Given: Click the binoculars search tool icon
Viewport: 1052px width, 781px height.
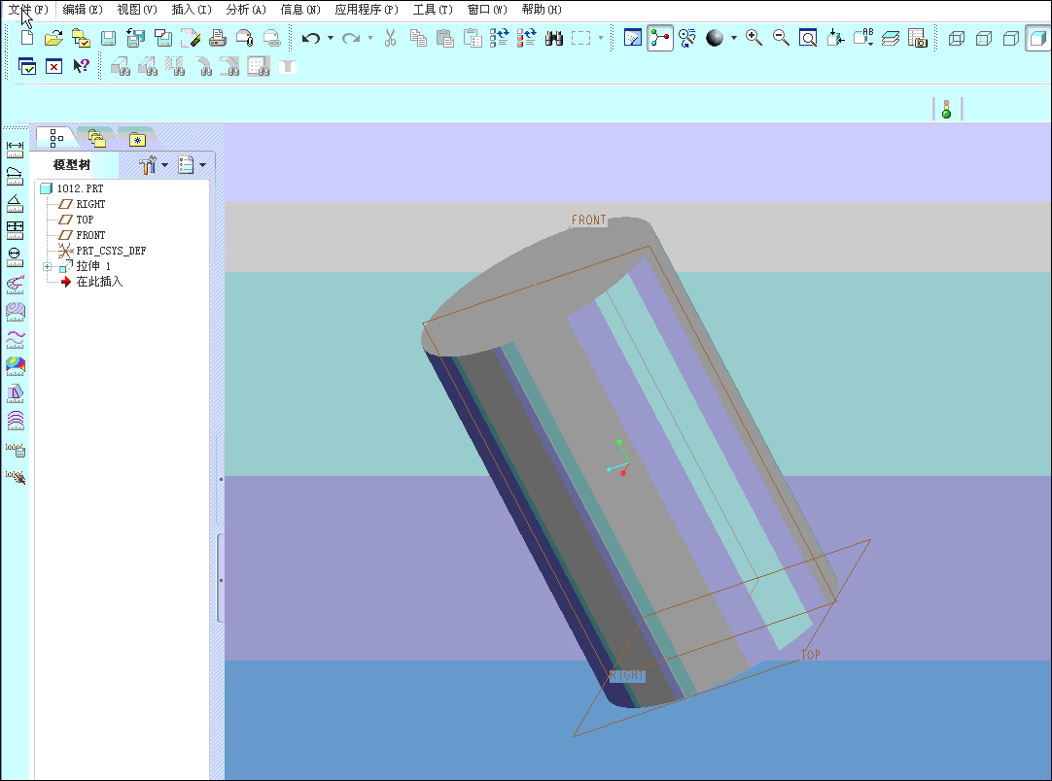Looking at the screenshot, I should pyautogui.click(x=553, y=38).
